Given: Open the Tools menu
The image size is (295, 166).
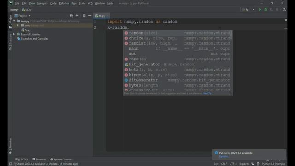Looking at the screenshot, I should click(82, 3).
